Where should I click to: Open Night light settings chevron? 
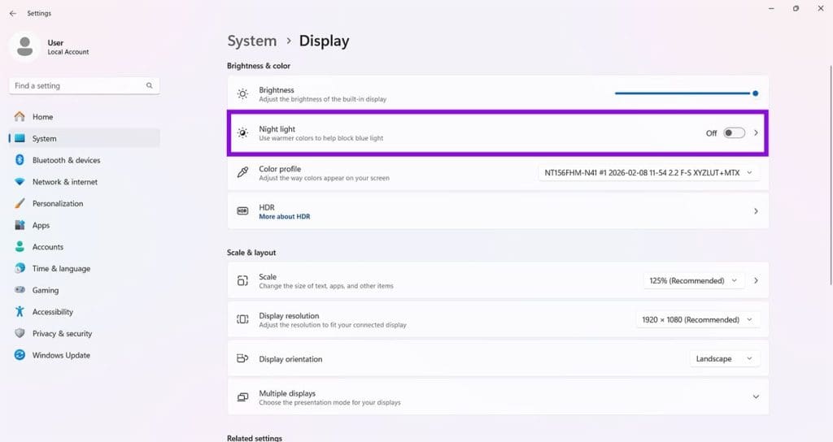(756, 132)
